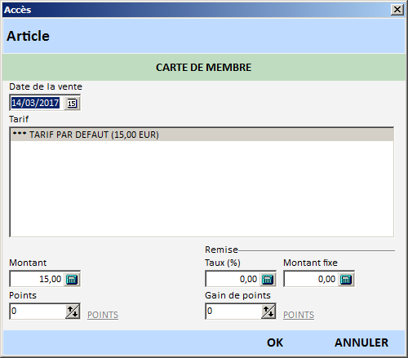Viewport: 408px width, 358px height.
Task: Open the calendar picker for sale date
Action: (x=72, y=103)
